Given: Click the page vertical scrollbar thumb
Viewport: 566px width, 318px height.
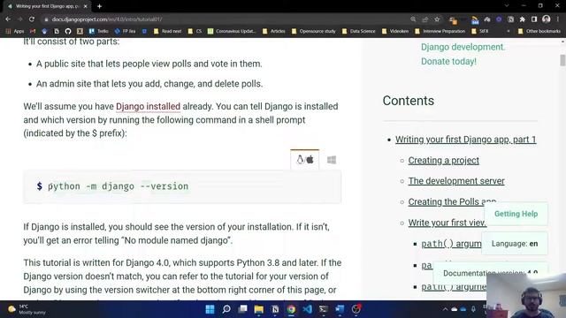Looking at the screenshot, I should (x=562, y=60).
